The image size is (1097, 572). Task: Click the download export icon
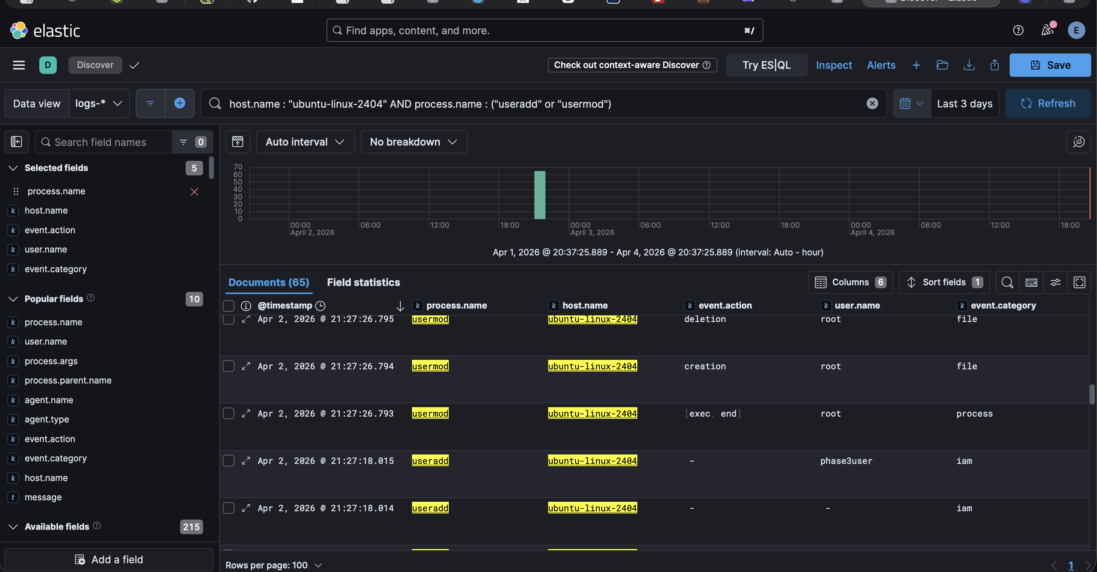pos(969,65)
